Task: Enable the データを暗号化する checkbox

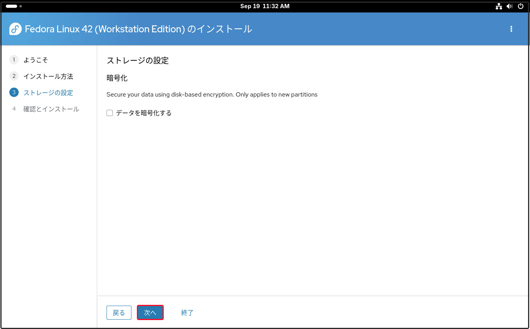Action: click(x=110, y=113)
